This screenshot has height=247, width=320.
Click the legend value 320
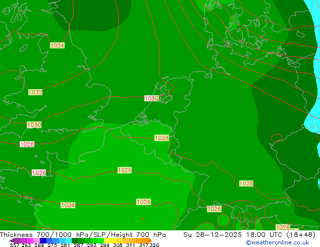tap(154, 245)
